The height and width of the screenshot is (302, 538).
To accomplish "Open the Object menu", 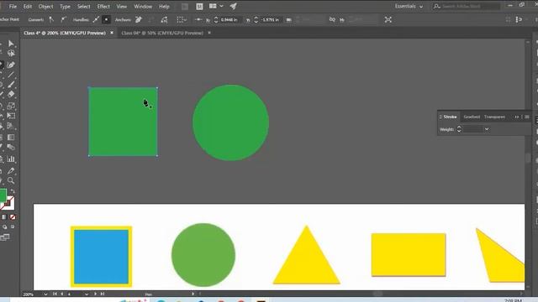I will pyautogui.click(x=45, y=7).
